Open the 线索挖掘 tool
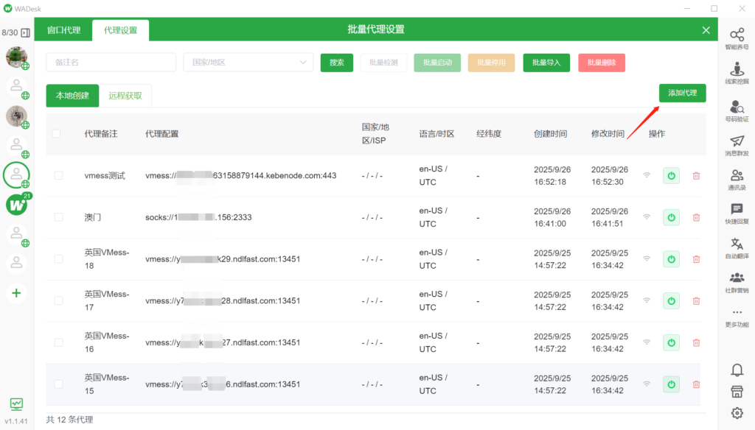The height and width of the screenshot is (430, 755). coord(736,74)
